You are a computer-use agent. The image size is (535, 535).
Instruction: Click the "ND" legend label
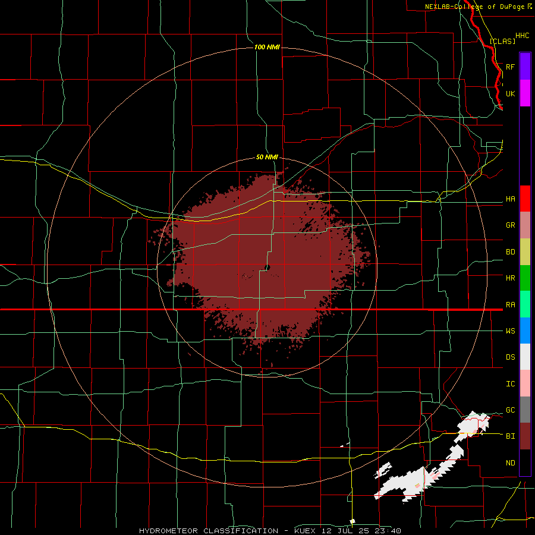(510, 463)
